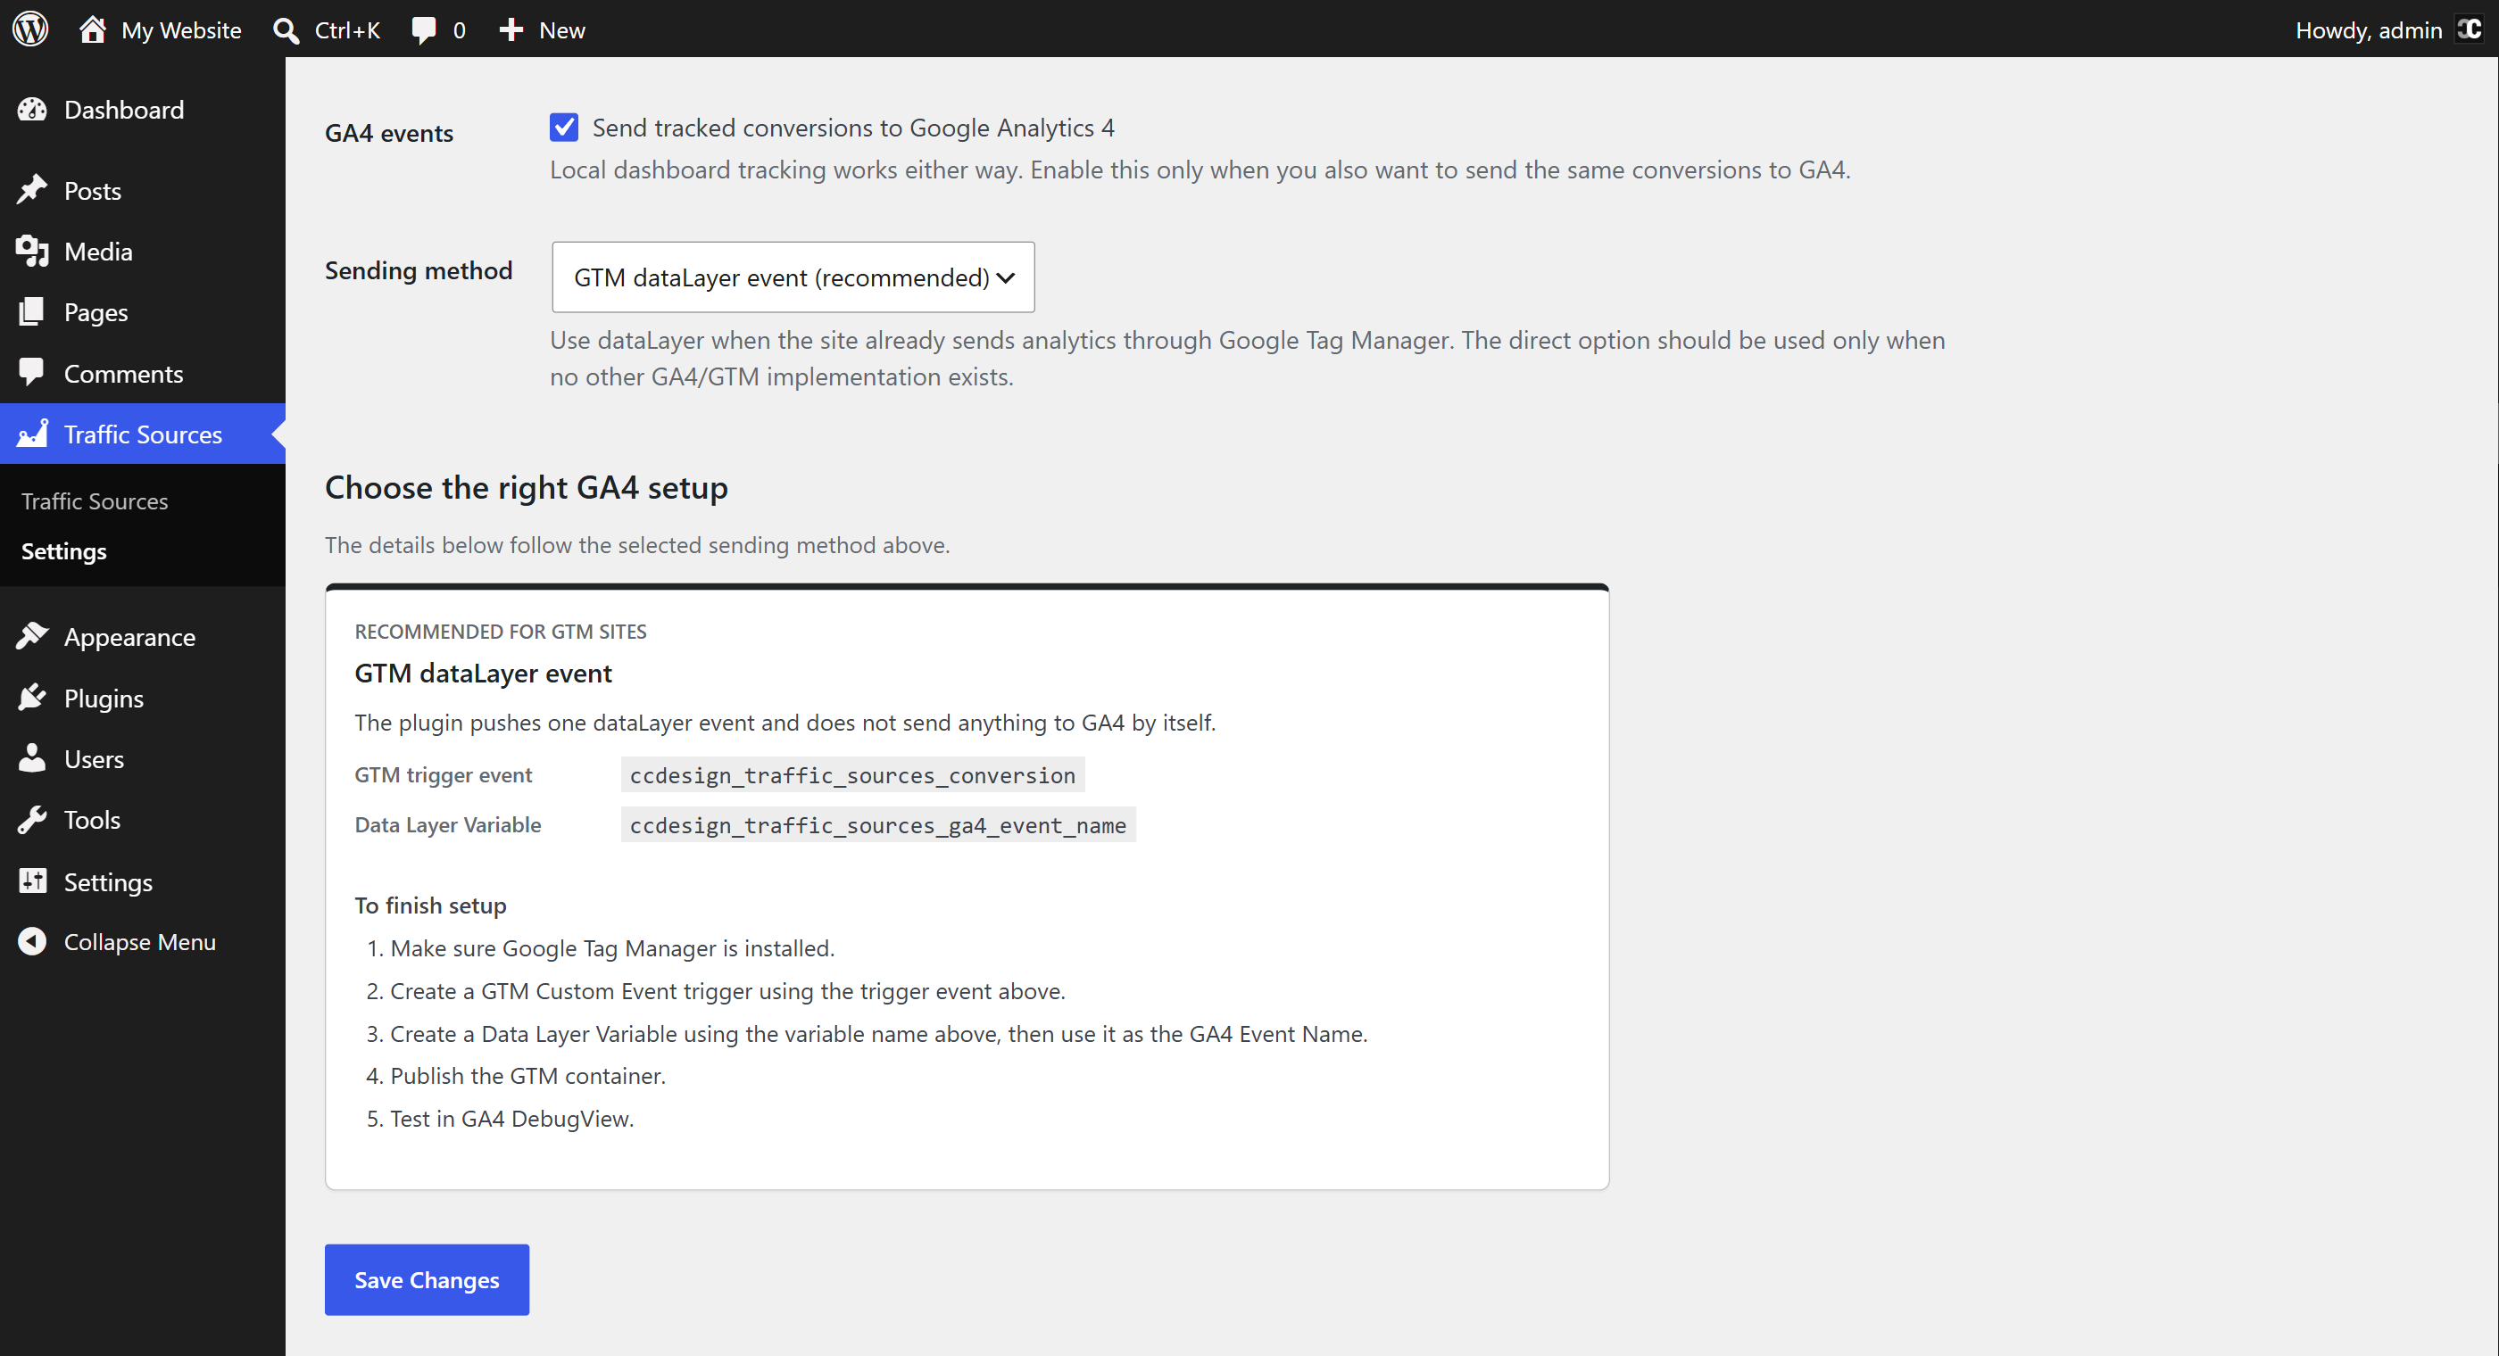Click the Collapse Menu label
The height and width of the screenshot is (1356, 2499).
pos(140,942)
